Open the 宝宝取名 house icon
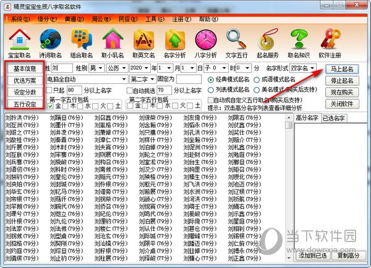The width and height of the screenshot is (371, 268). [x=20, y=42]
